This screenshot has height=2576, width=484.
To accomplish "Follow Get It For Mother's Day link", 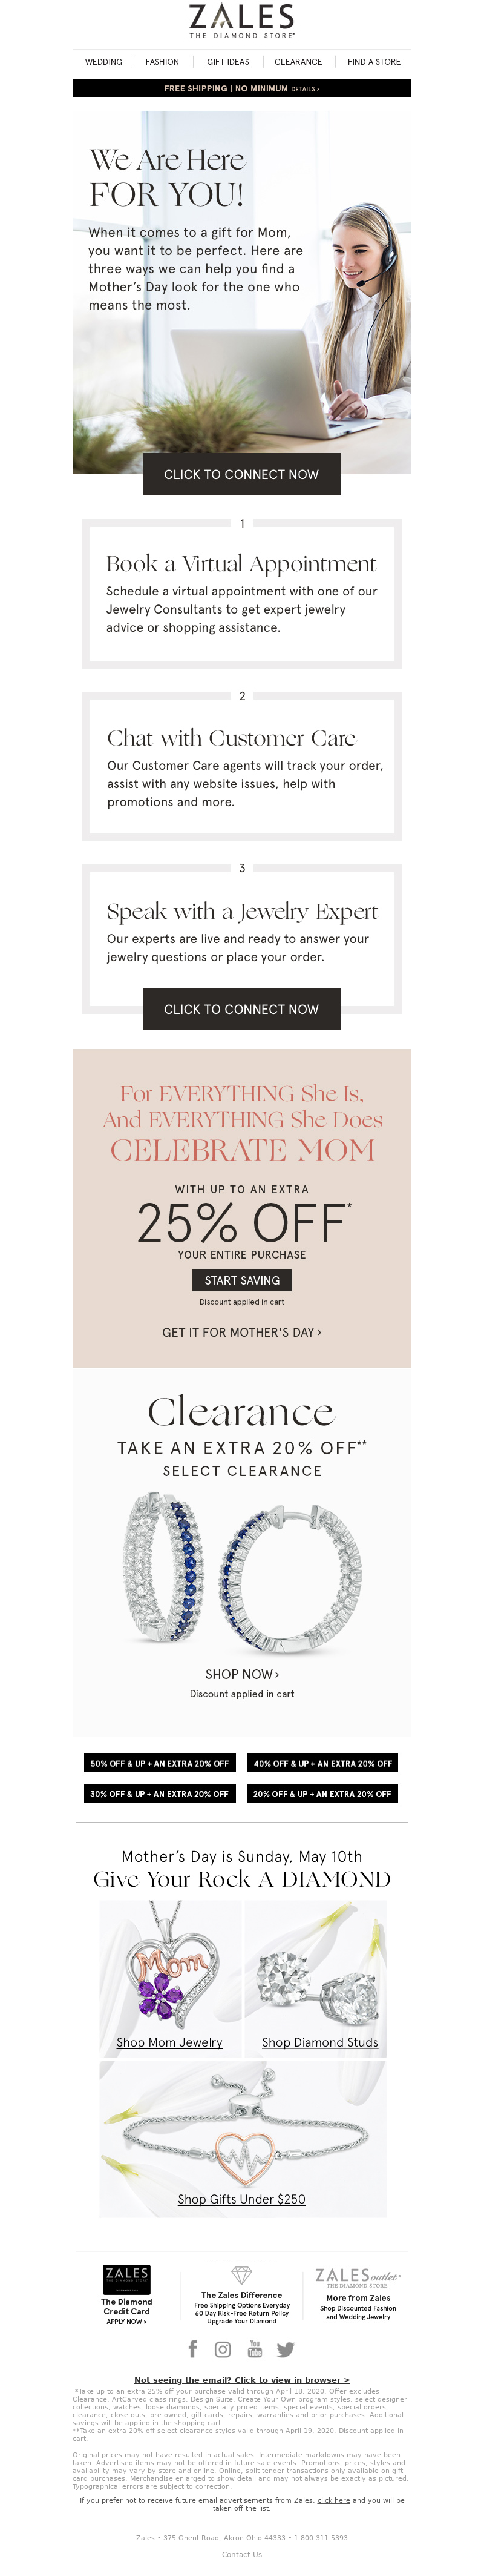I will (241, 1332).
